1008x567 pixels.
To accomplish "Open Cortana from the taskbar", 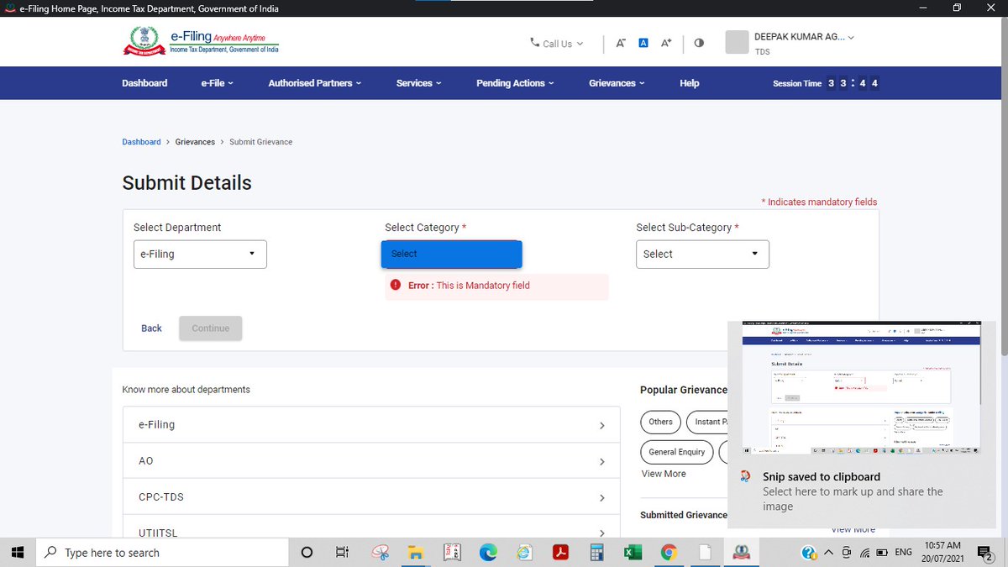I will tap(307, 552).
